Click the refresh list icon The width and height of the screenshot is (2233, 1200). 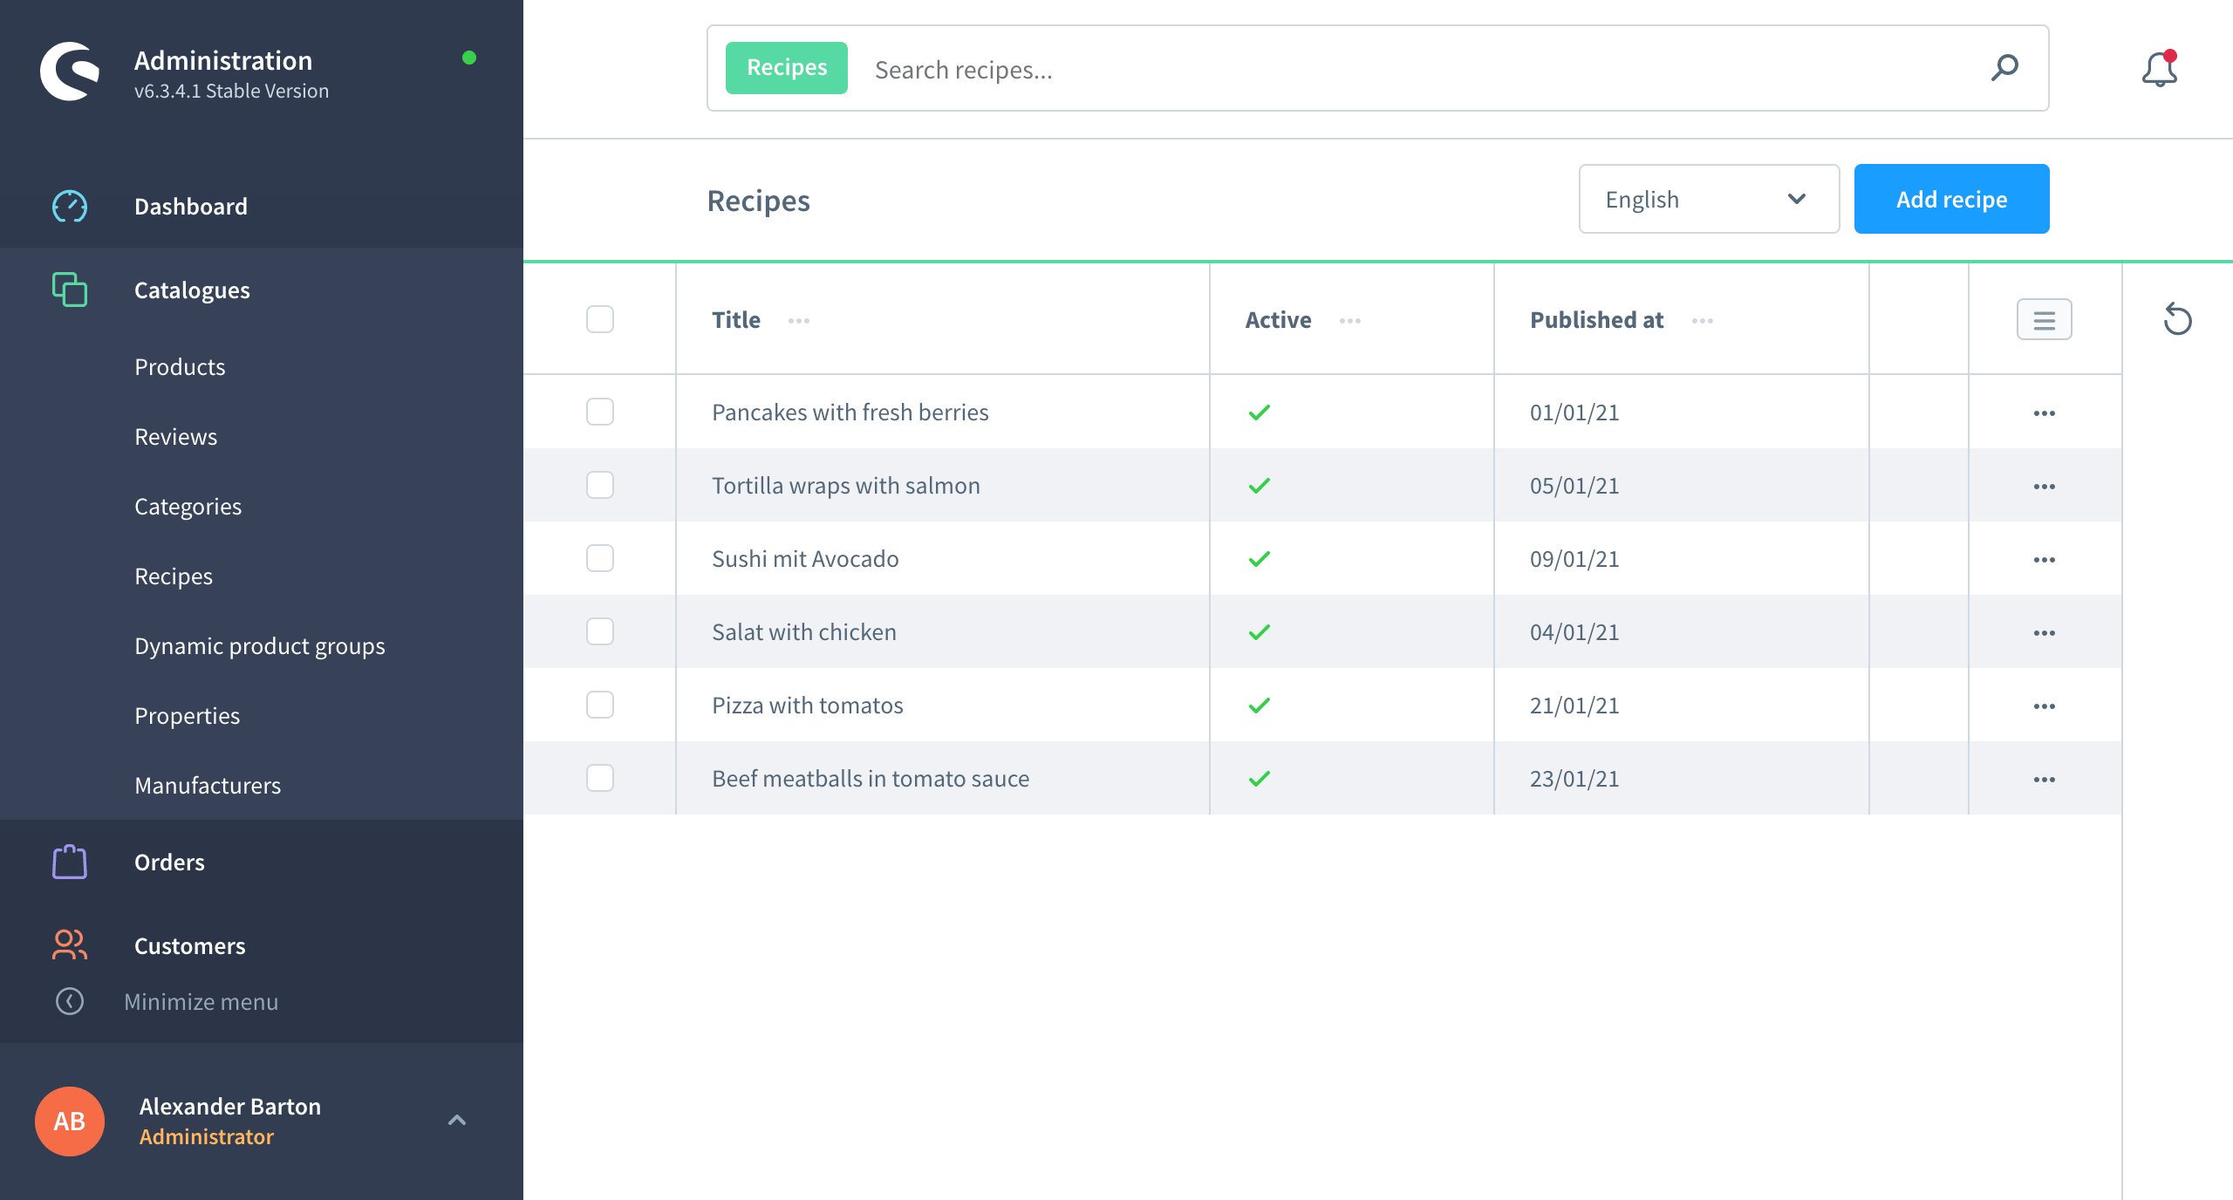point(2177,320)
